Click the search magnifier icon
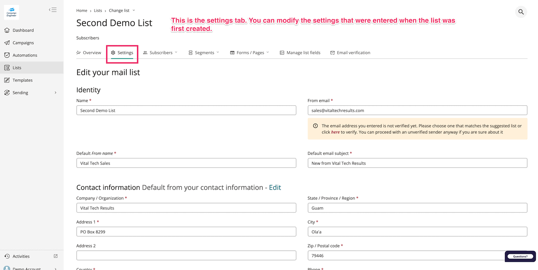Viewport: 538px width, 270px height. point(521,12)
